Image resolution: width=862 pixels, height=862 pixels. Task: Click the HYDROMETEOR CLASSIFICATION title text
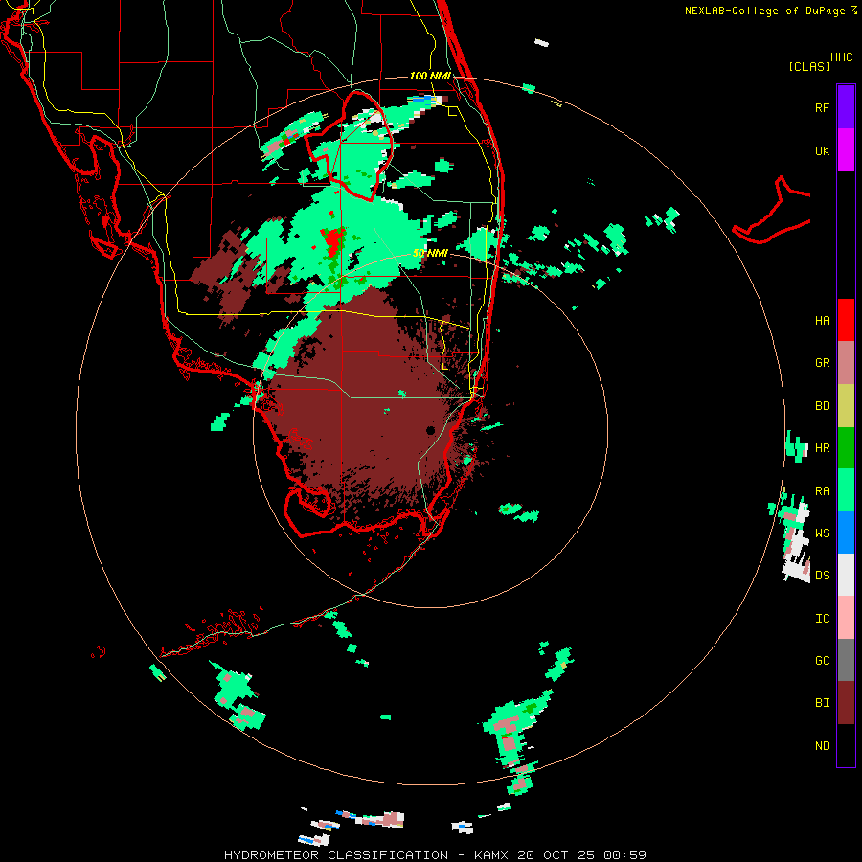(x=336, y=855)
